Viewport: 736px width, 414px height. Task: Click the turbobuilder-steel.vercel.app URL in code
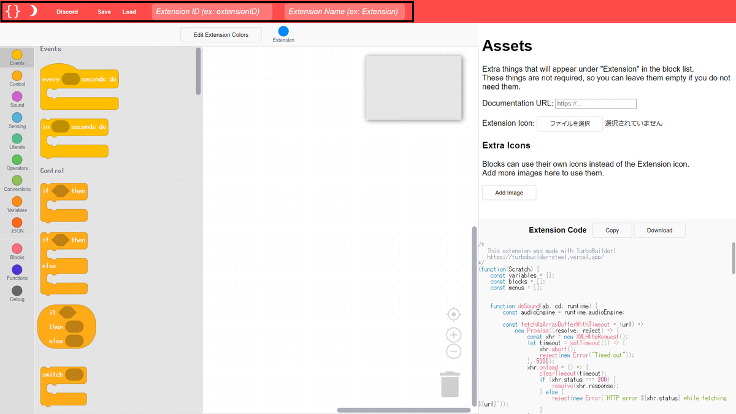pos(545,257)
